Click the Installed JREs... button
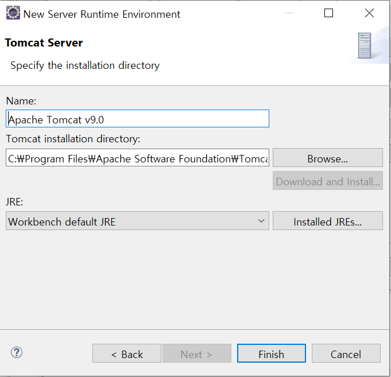This screenshot has width=391, height=377. (x=328, y=221)
